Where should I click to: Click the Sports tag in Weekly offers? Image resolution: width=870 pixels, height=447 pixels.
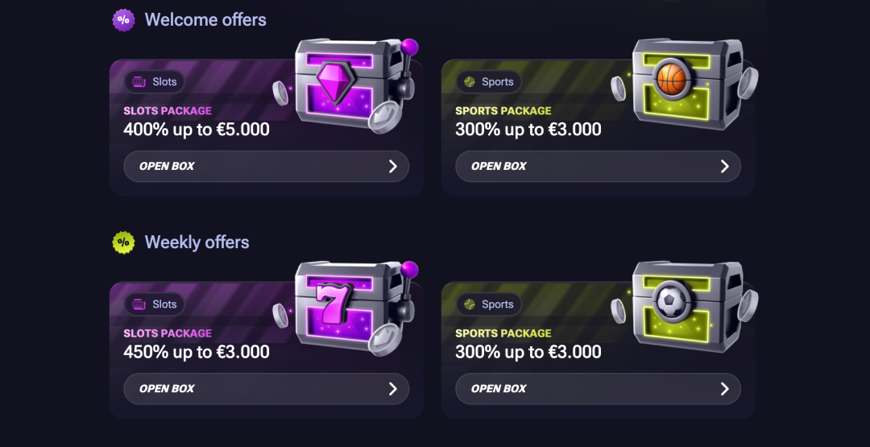(x=488, y=304)
